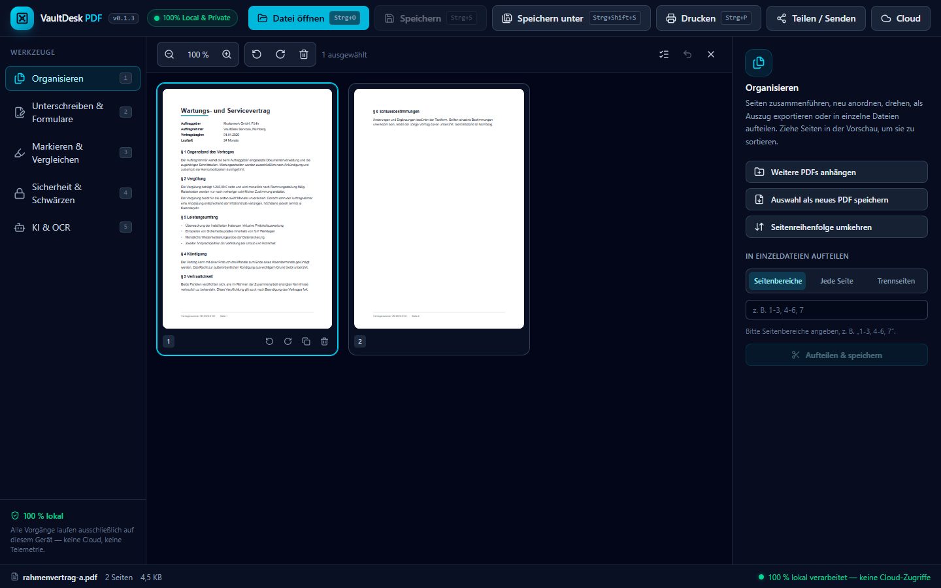Zoom in with the plus magnifier icon
The height and width of the screenshot is (588, 941).
227,54
